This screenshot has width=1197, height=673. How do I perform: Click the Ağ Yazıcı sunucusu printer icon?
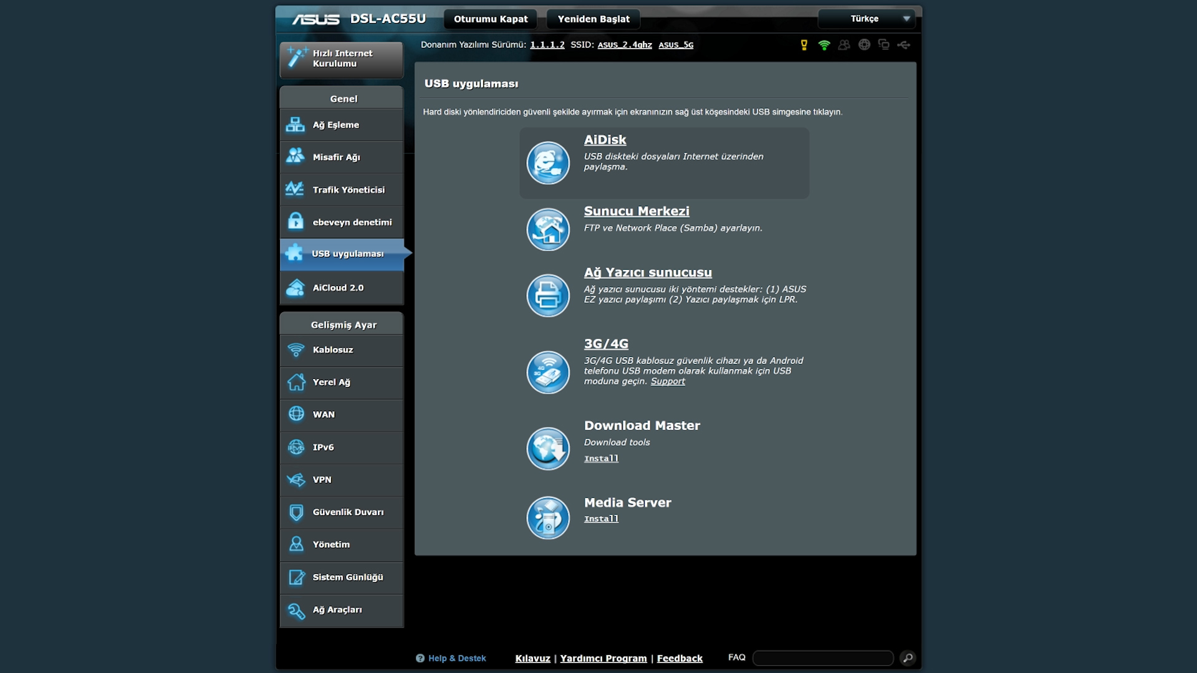(x=548, y=295)
